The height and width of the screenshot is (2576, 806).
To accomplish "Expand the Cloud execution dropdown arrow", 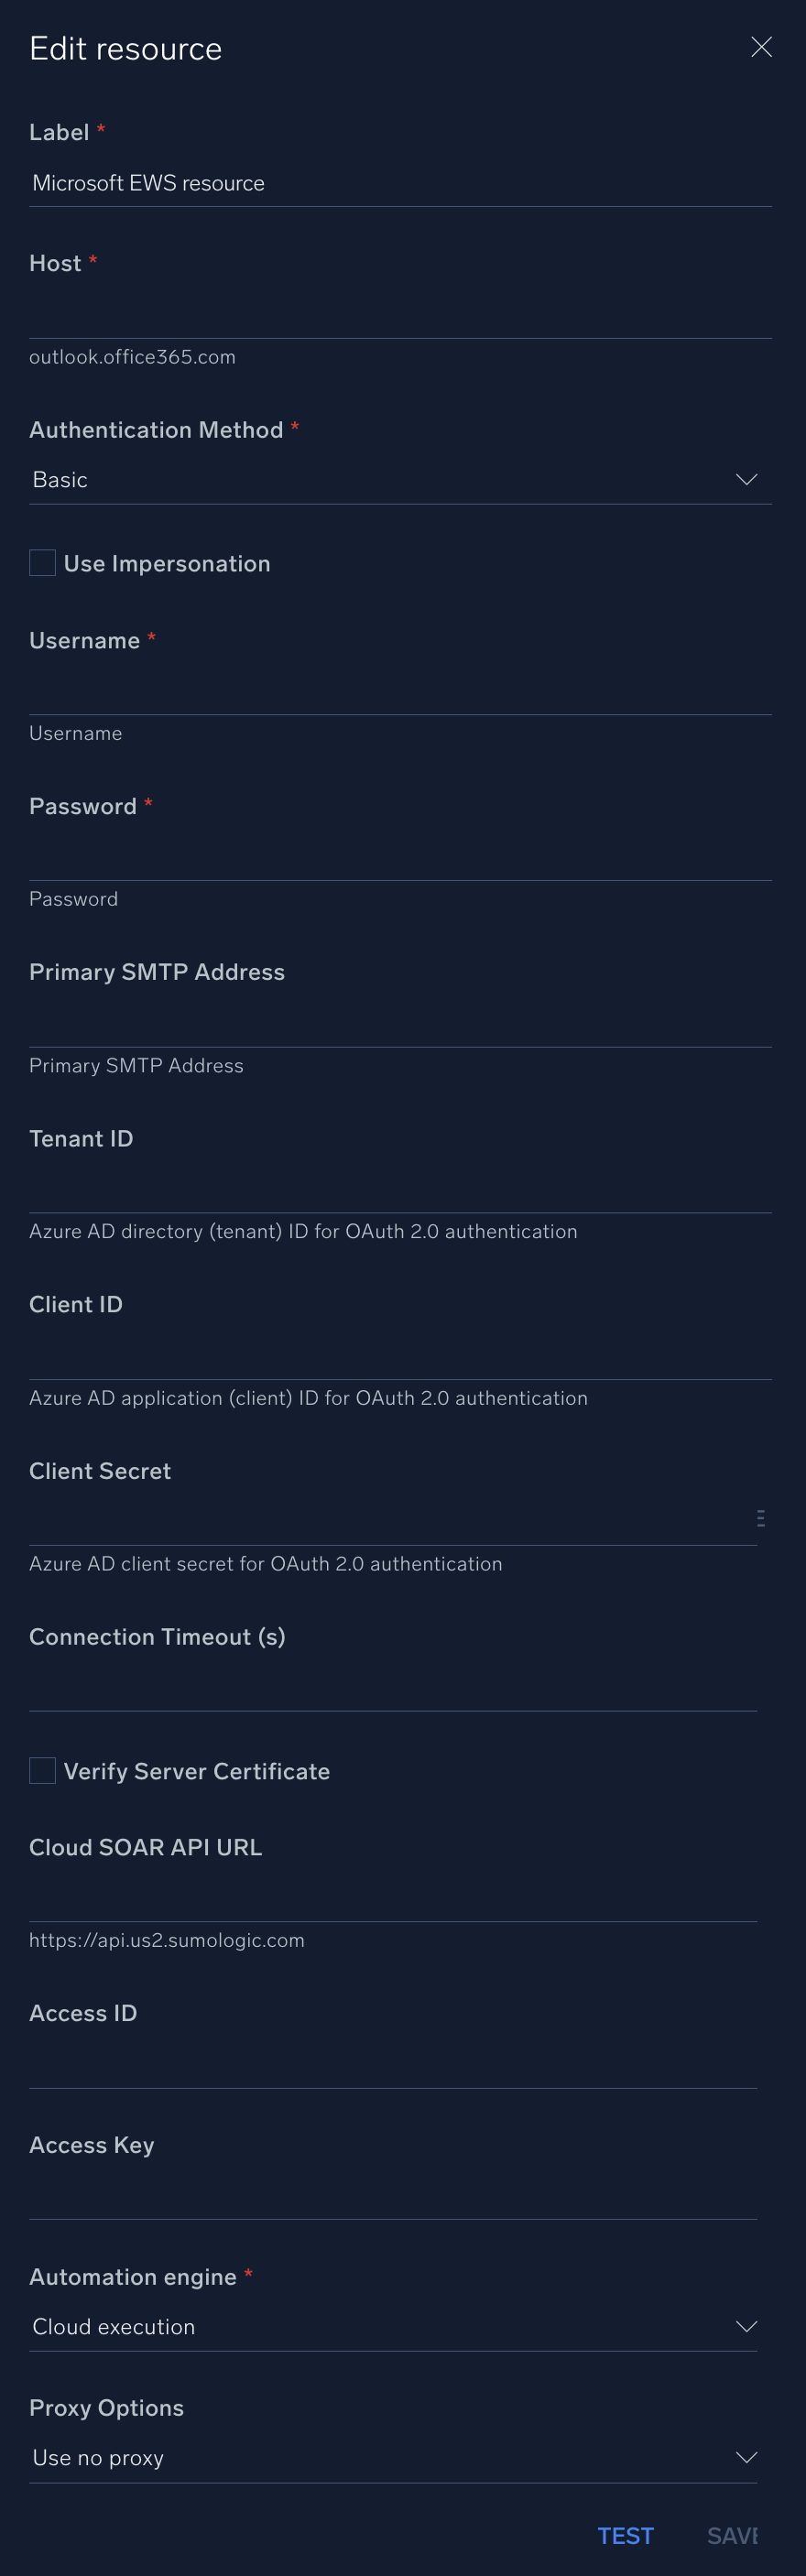I will click(x=747, y=2325).
